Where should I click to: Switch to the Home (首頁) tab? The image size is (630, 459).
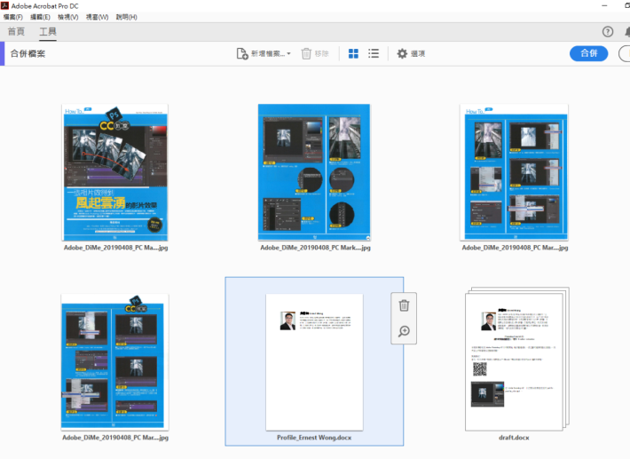(x=16, y=32)
